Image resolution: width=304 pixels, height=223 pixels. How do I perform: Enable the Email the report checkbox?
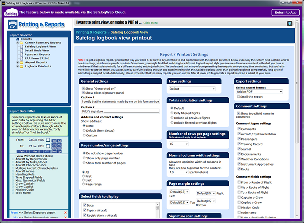(238, 97)
